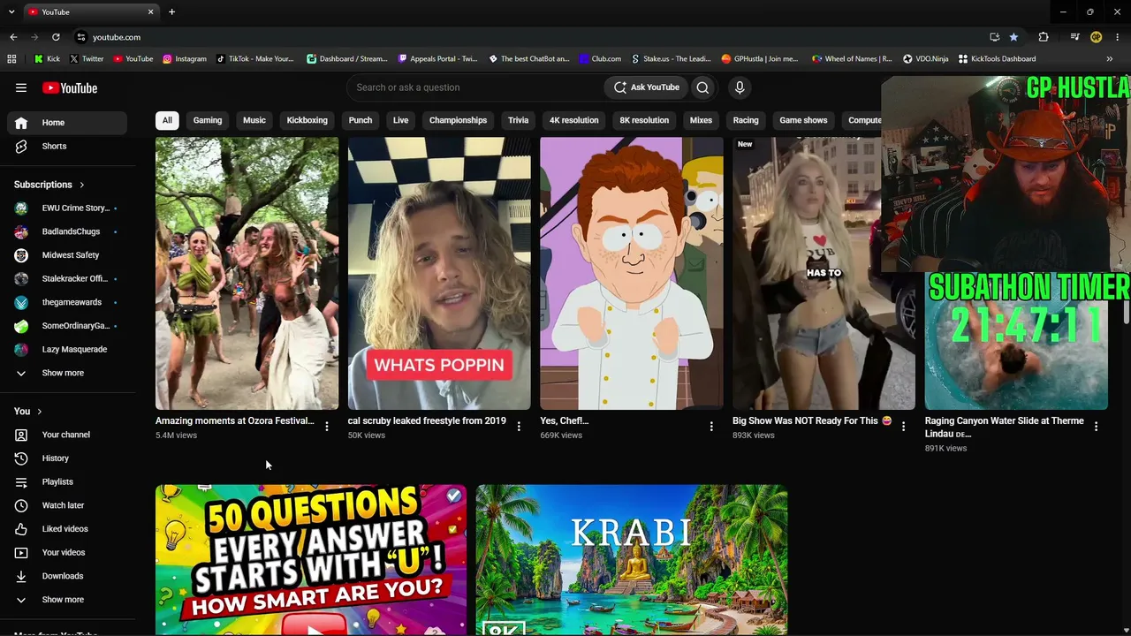
Task: Open Downloads in the sidebar
Action: 67,576
